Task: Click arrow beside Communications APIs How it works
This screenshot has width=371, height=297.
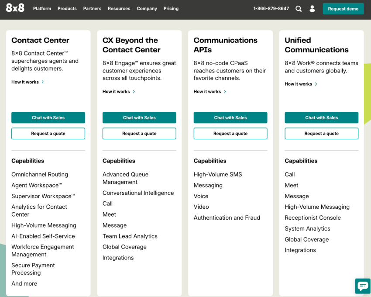Action: [x=225, y=92]
